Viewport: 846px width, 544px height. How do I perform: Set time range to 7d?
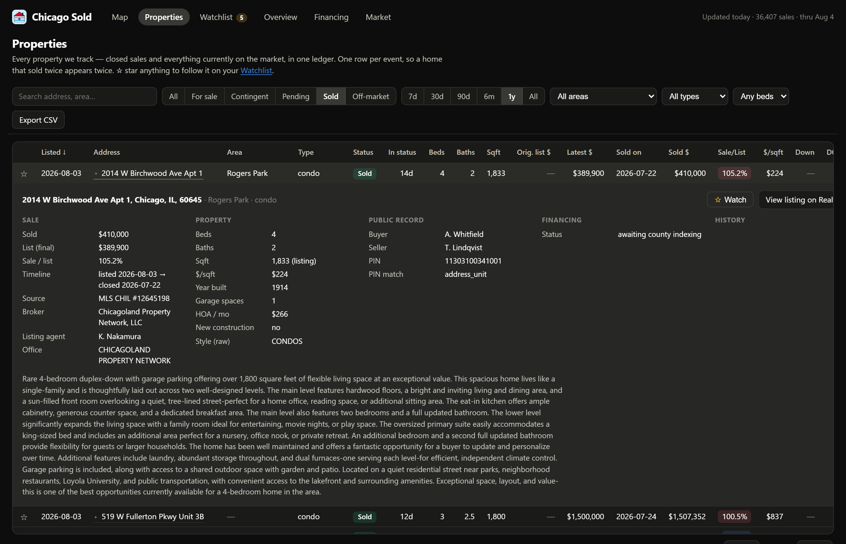(x=412, y=96)
